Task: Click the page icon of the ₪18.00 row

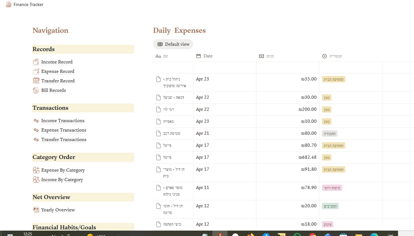Action: coord(158,224)
